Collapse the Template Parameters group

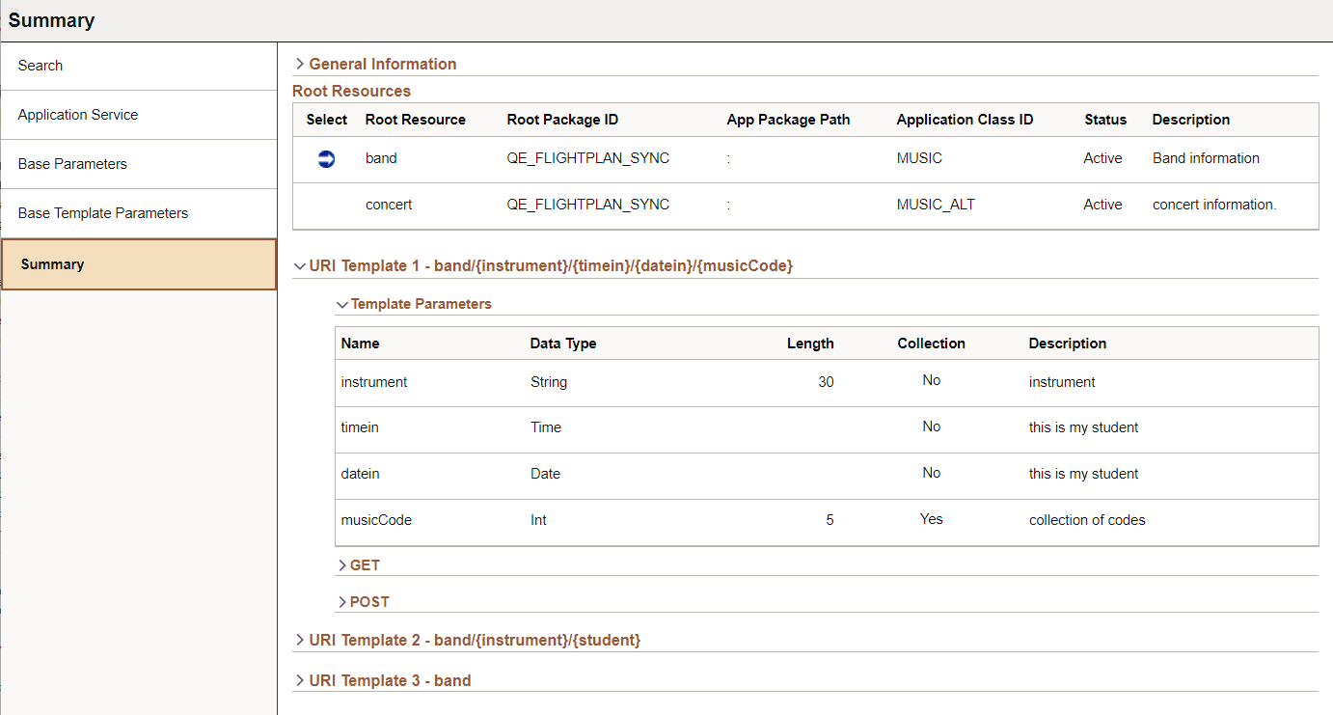[x=414, y=304]
